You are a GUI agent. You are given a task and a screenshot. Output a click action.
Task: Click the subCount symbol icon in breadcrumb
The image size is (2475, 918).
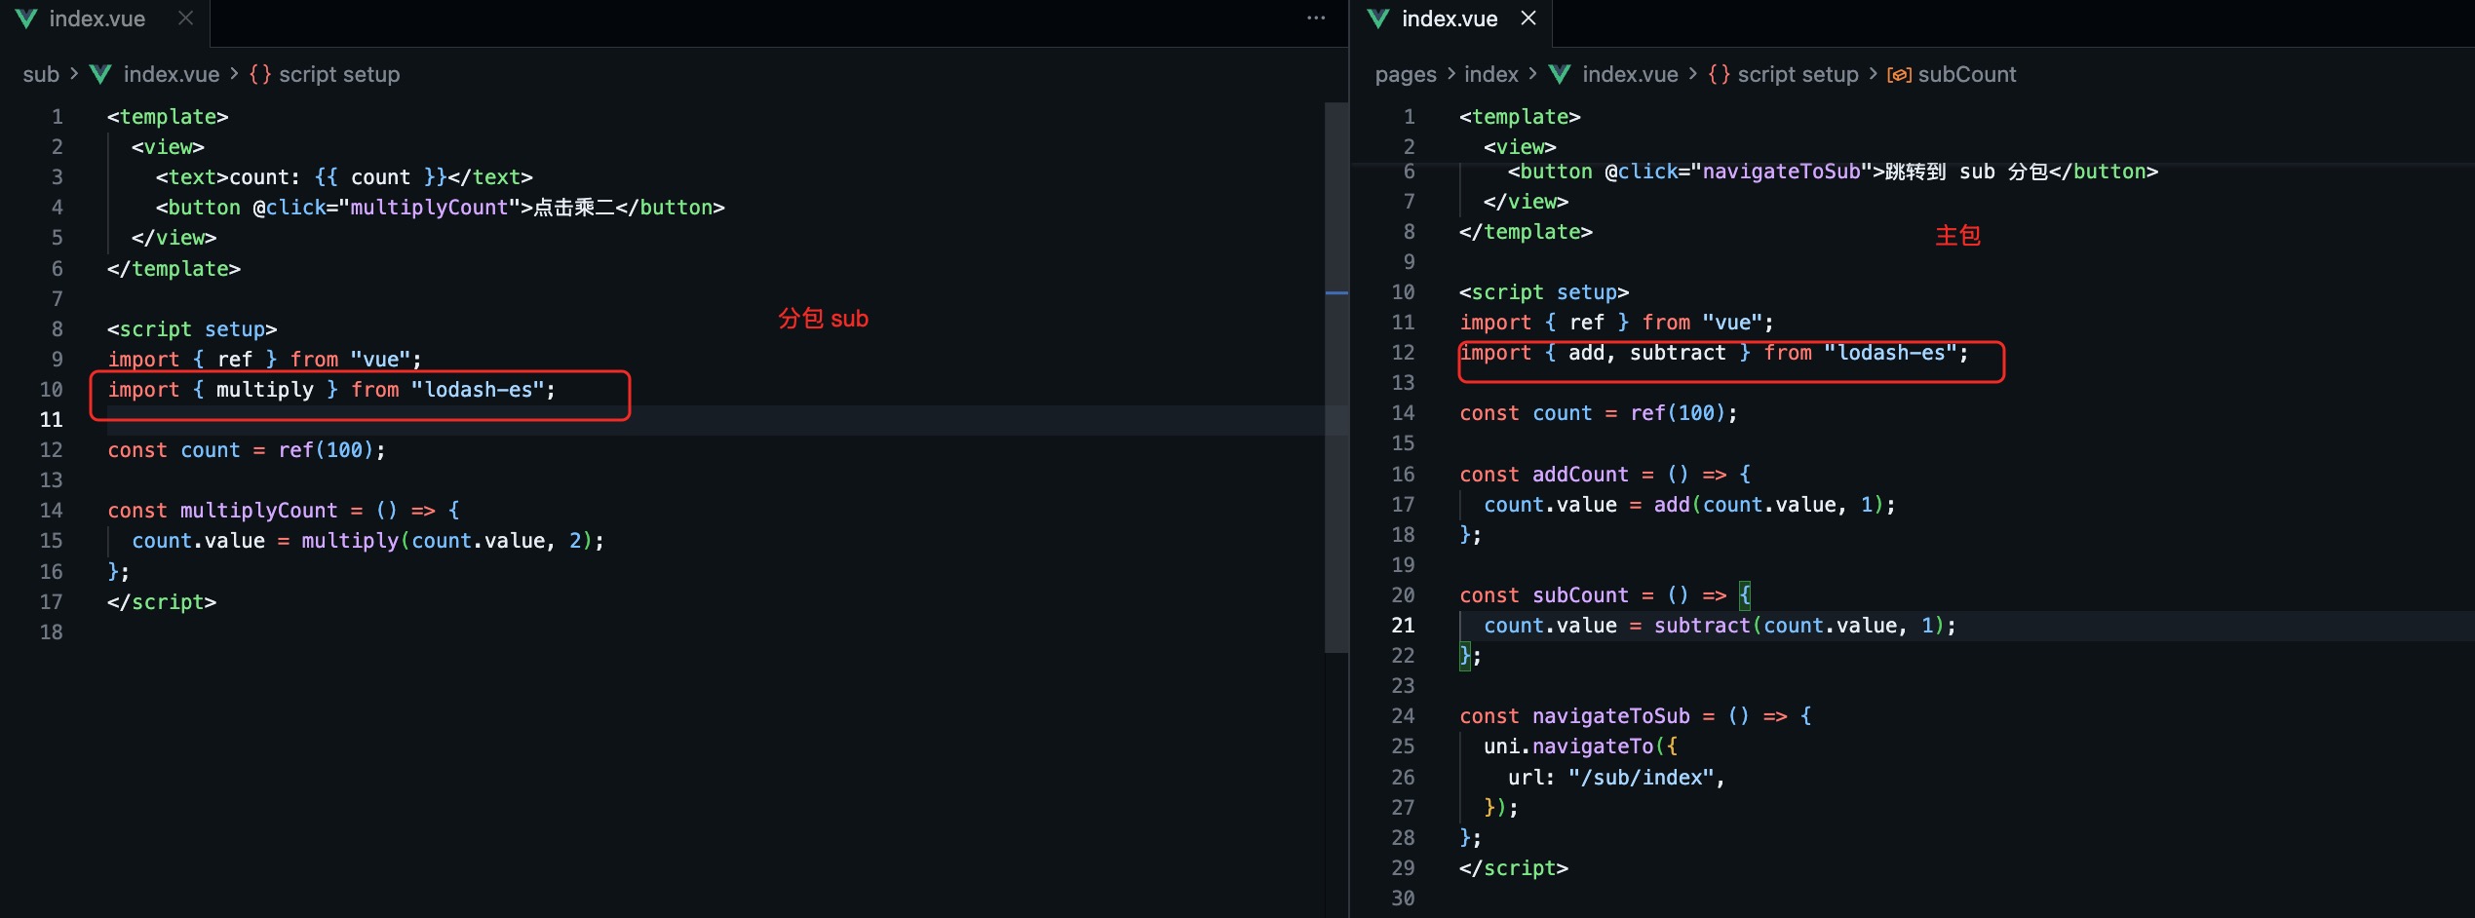click(x=1898, y=74)
